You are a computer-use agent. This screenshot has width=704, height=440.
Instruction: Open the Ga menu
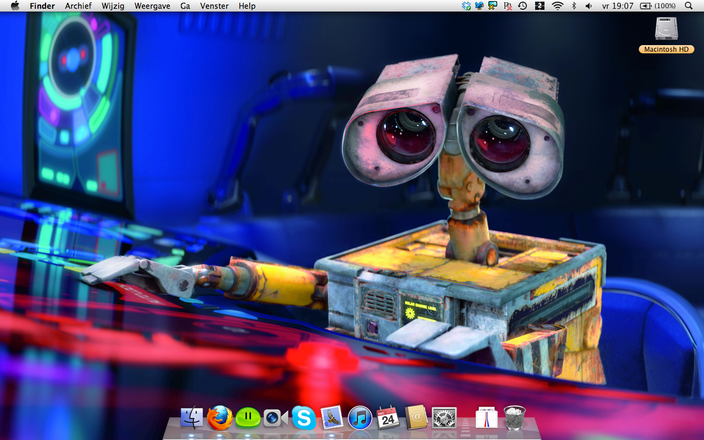tap(185, 6)
